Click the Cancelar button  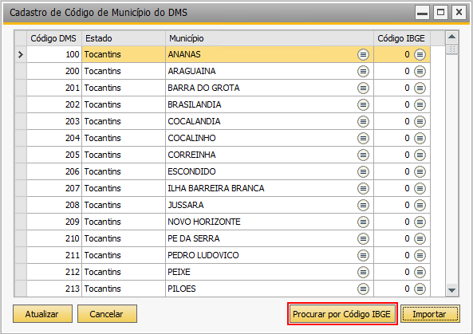pyautogui.click(x=107, y=314)
